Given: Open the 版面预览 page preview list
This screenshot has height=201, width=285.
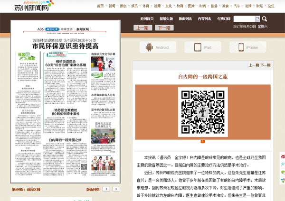Looking at the screenshot, I should pyautogui.click(x=93, y=189).
